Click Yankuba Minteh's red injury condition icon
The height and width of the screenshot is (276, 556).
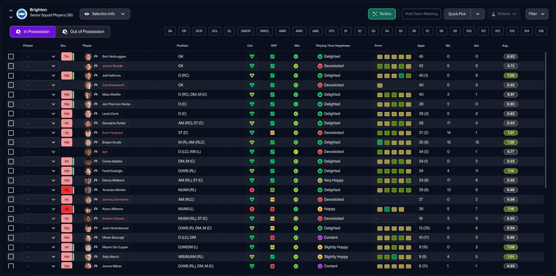point(252,190)
